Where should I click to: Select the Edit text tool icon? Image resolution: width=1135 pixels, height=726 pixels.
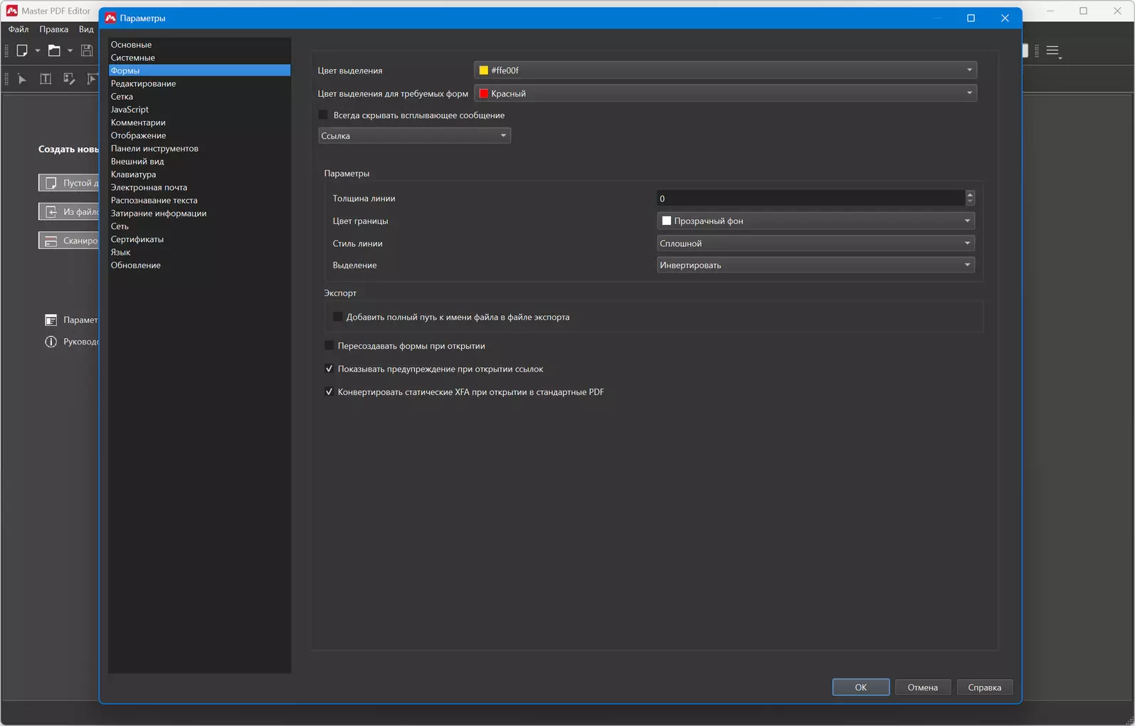point(46,79)
